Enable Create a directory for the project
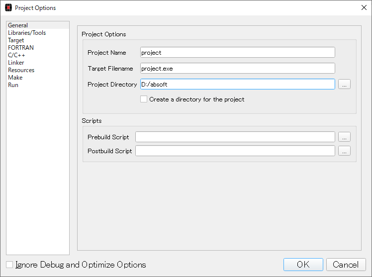372x277 pixels. tap(144, 99)
